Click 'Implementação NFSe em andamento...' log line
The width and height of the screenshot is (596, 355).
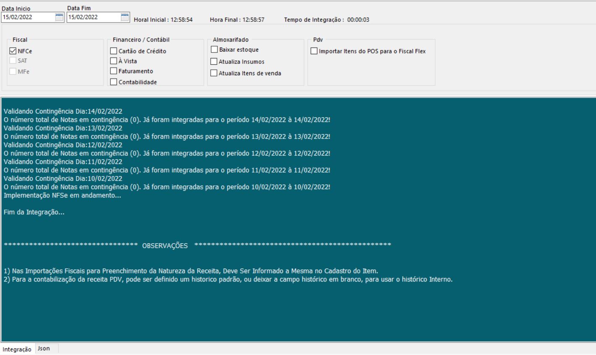62,195
